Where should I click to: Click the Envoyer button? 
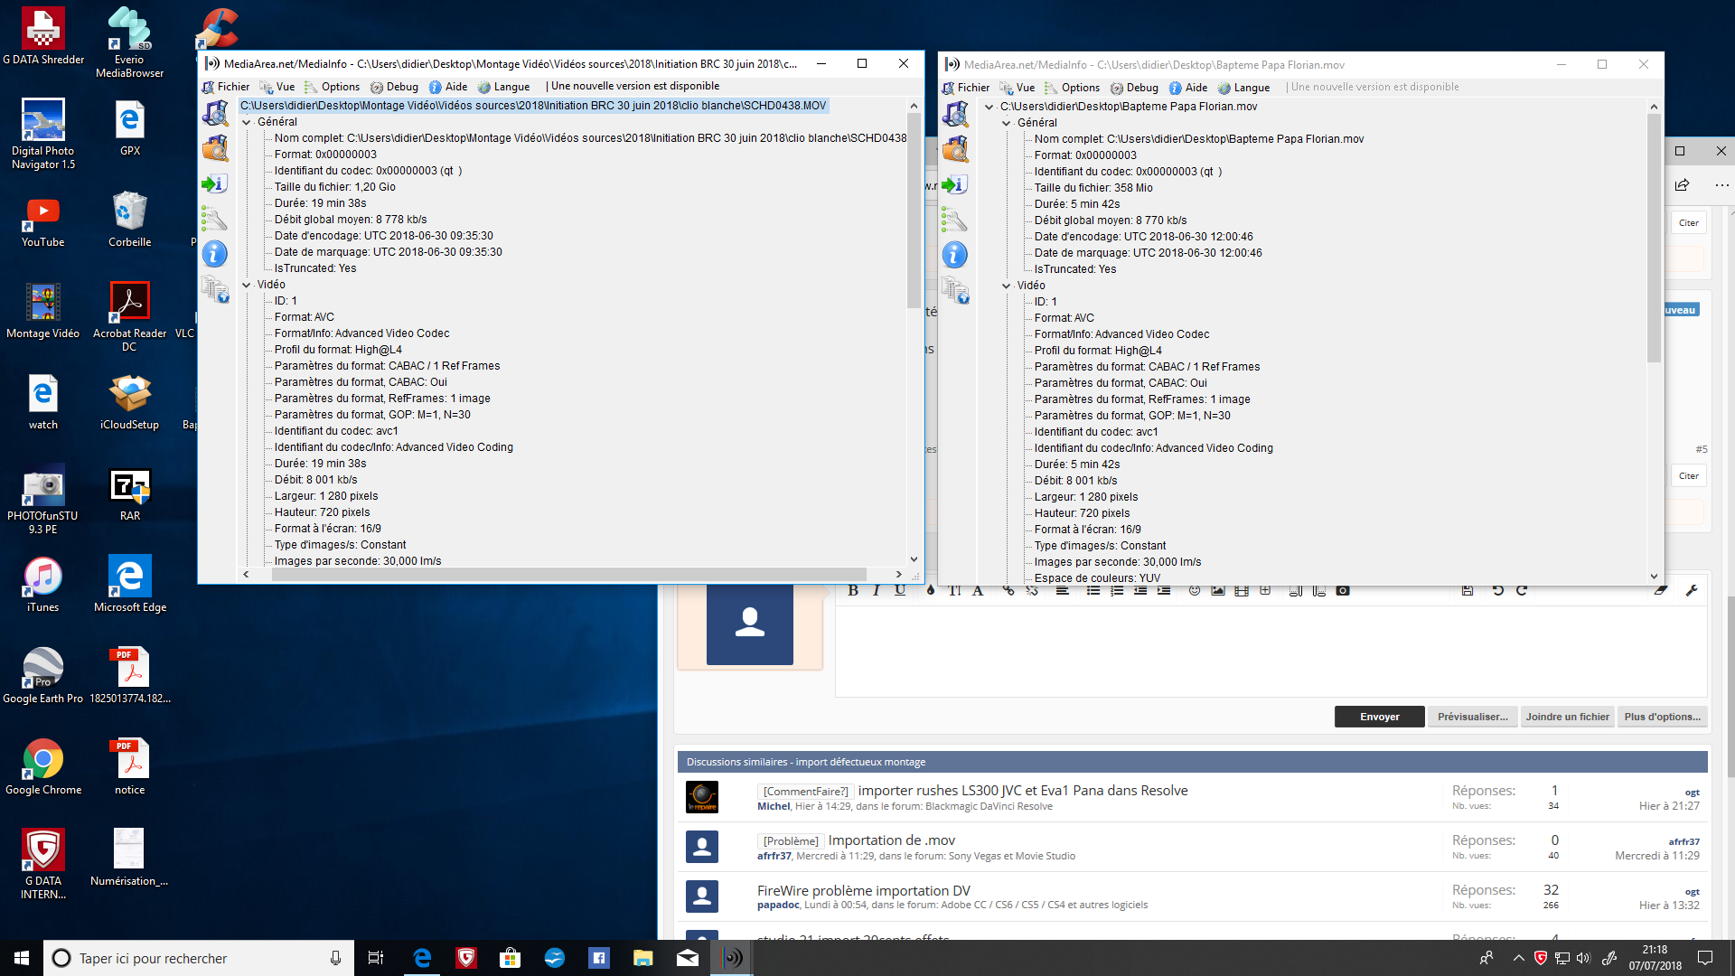(x=1379, y=717)
